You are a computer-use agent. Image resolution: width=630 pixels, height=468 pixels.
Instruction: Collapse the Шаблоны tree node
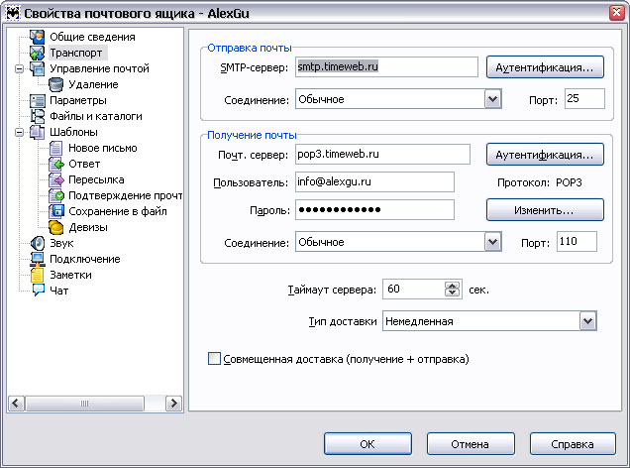(19, 132)
